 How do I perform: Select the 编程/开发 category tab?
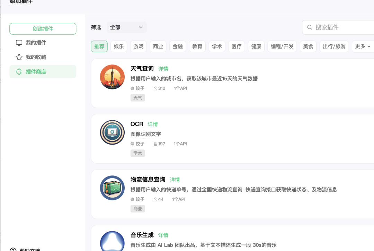[282, 46]
